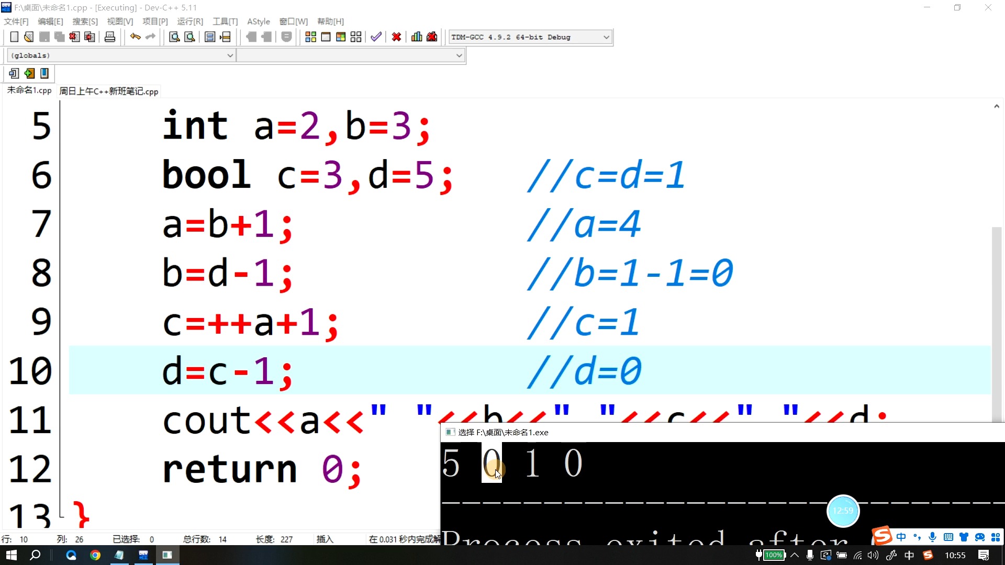Viewport: 1005px width, 565px height.
Task: Show hidden tray icons chevron
Action: pos(795,555)
